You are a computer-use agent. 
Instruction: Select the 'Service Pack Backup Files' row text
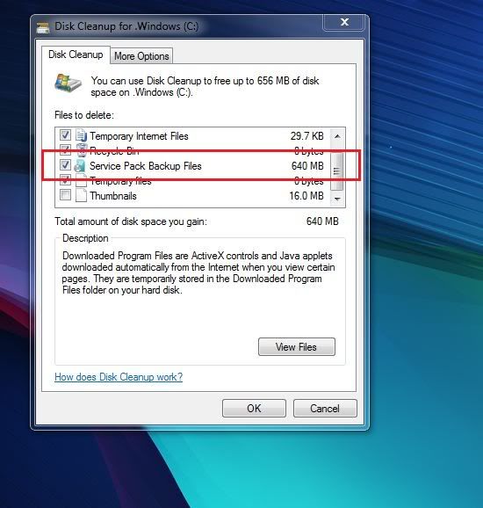pyautogui.click(x=146, y=166)
